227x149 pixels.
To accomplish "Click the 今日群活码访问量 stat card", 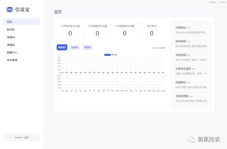I will (70, 31).
